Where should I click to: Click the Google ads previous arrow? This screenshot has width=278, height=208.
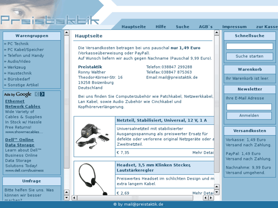[x=37, y=94]
